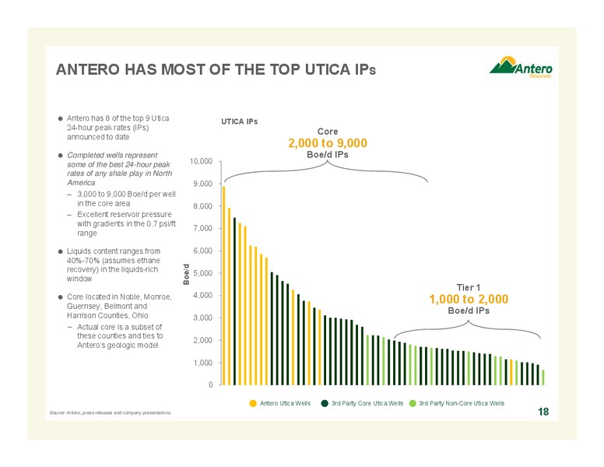Screen dimensions: 604x467
Task: Click the Antero Resources logo
Action: pos(521,67)
